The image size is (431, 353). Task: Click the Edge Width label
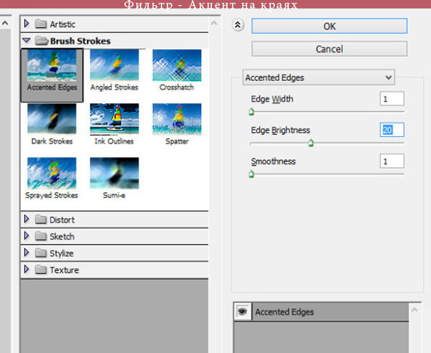click(272, 99)
